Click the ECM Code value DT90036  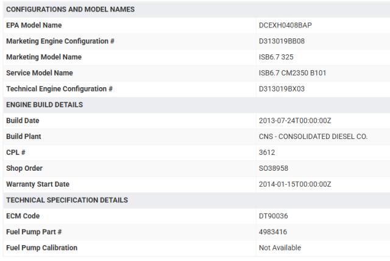pos(274,216)
